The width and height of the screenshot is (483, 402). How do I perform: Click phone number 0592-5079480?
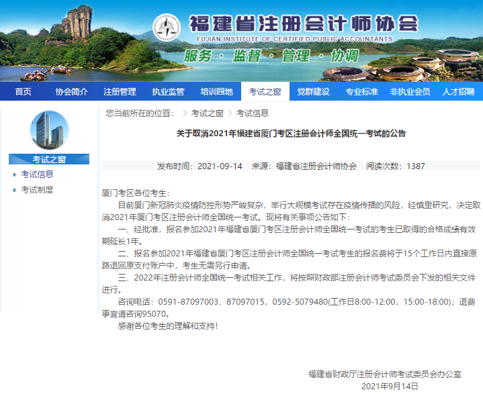pyautogui.click(x=300, y=301)
